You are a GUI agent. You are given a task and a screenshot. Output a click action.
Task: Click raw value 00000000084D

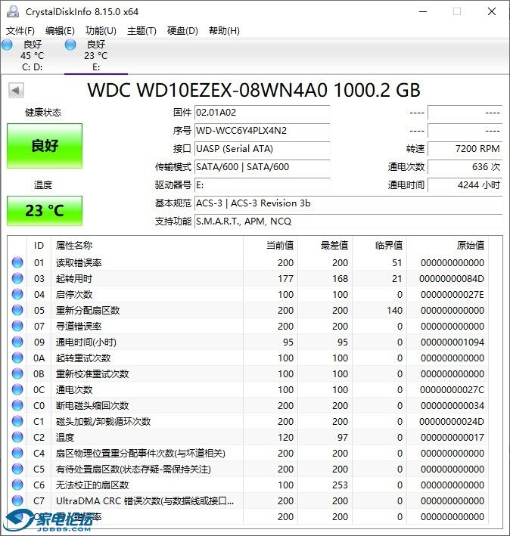(x=452, y=279)
